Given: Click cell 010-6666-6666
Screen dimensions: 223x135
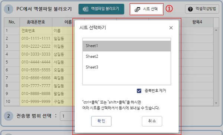Looking at the screenshot, I should [x=36, y=78].
